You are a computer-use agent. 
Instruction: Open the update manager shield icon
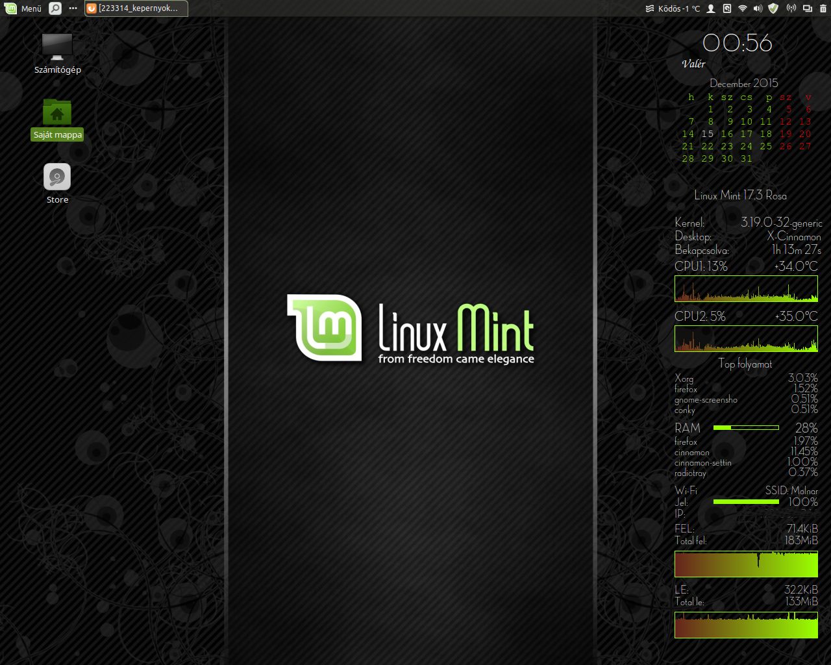(773, 8)
